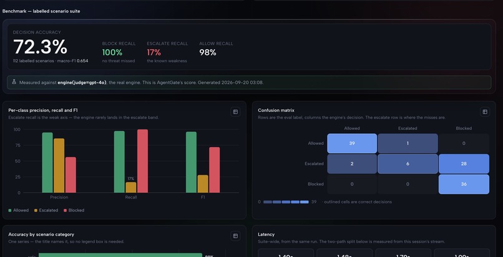Click the 'Recall' x-axis label
503x257 pixels.
coord(131,197)
